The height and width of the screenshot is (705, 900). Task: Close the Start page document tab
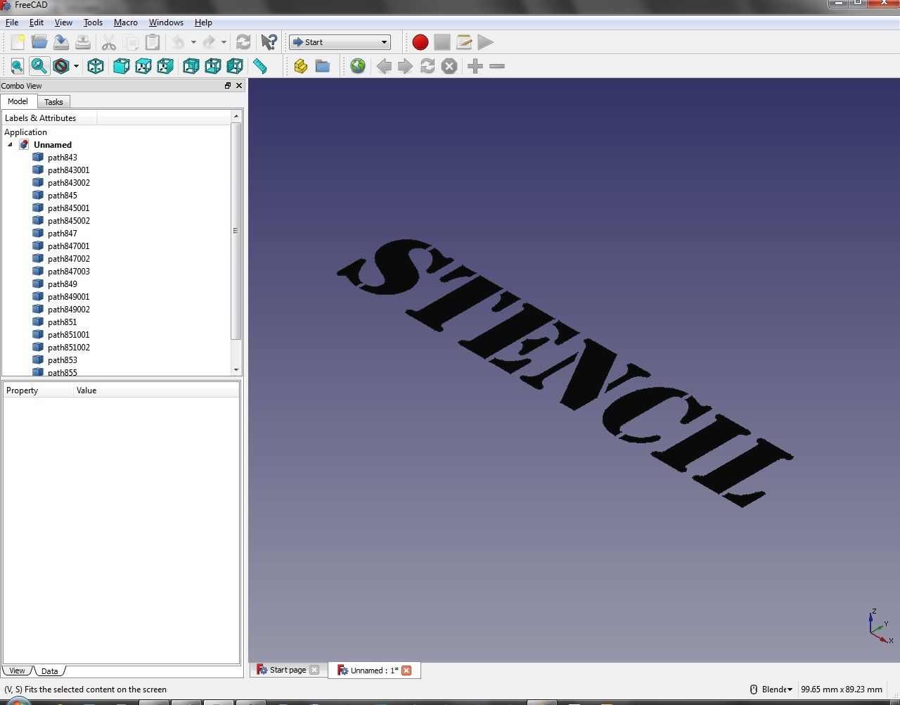(314, 670)
